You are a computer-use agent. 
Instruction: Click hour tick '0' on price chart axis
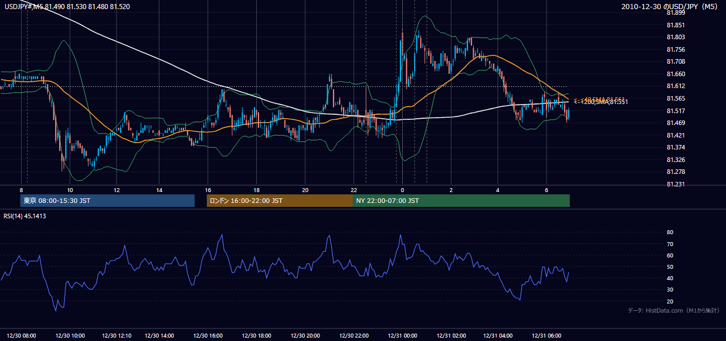(x=402, y=189)
